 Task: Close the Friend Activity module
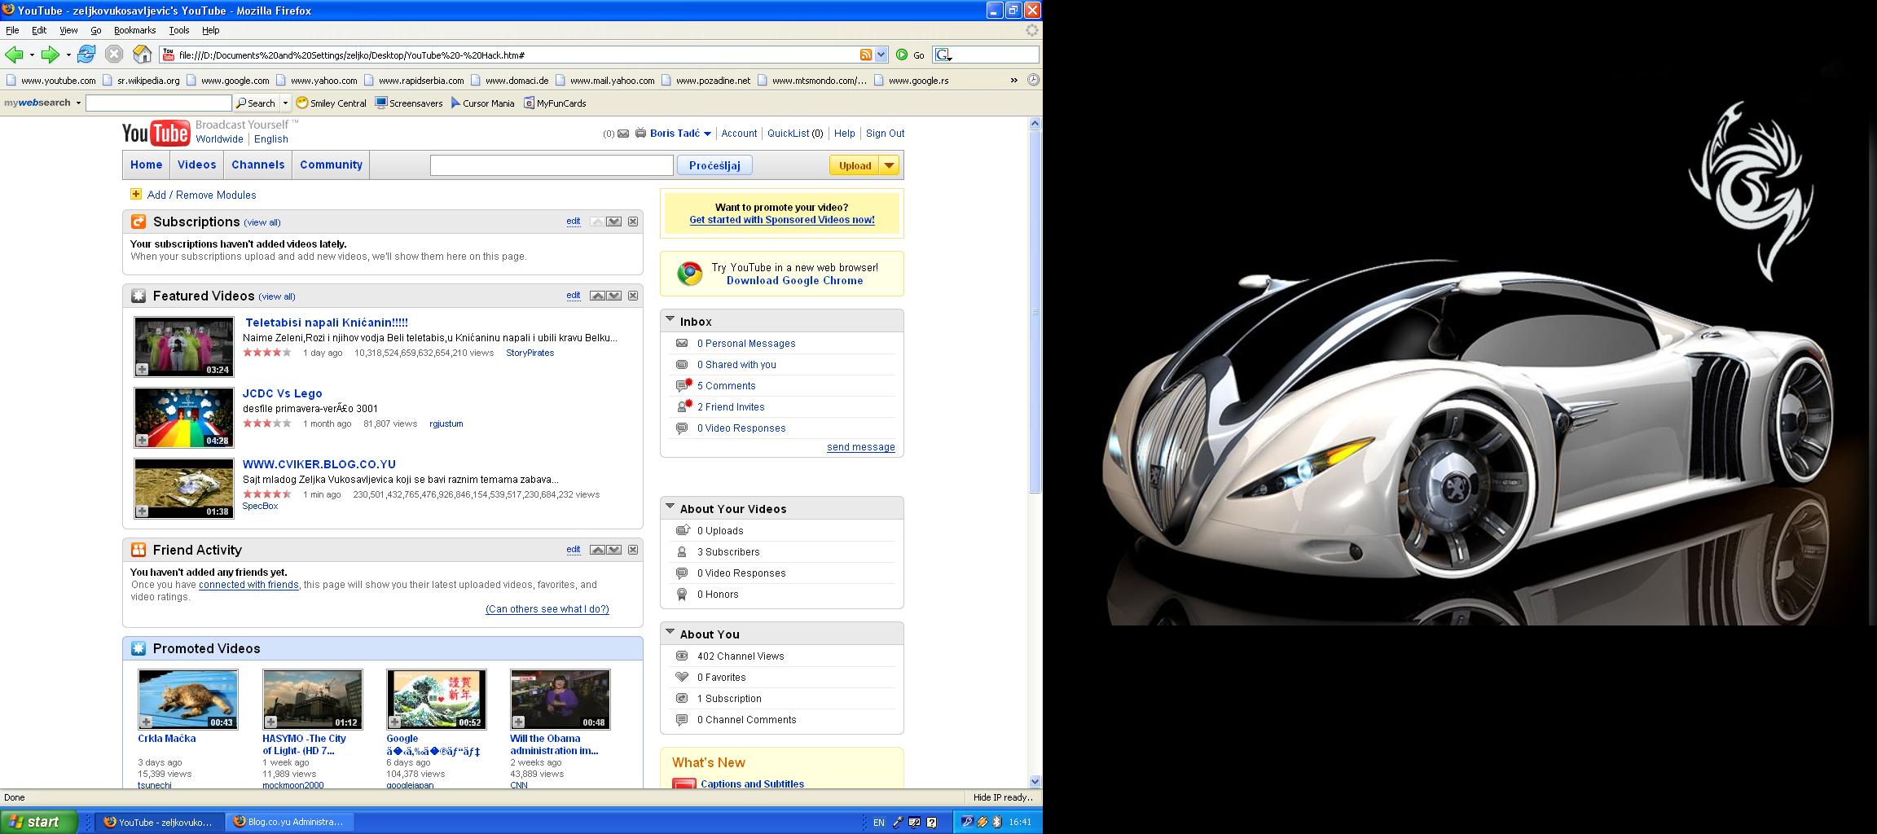[633, 550]
